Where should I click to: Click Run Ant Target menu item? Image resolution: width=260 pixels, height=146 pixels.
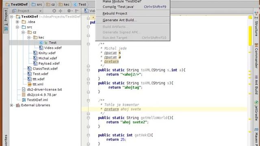tap(133, 38)
